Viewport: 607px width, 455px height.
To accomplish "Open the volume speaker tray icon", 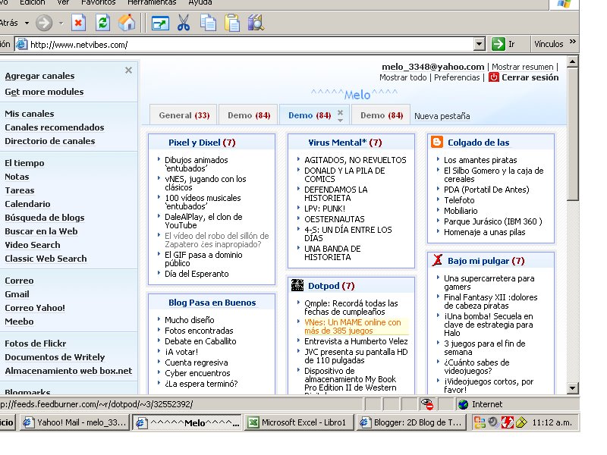I will (x=493, y=422).
